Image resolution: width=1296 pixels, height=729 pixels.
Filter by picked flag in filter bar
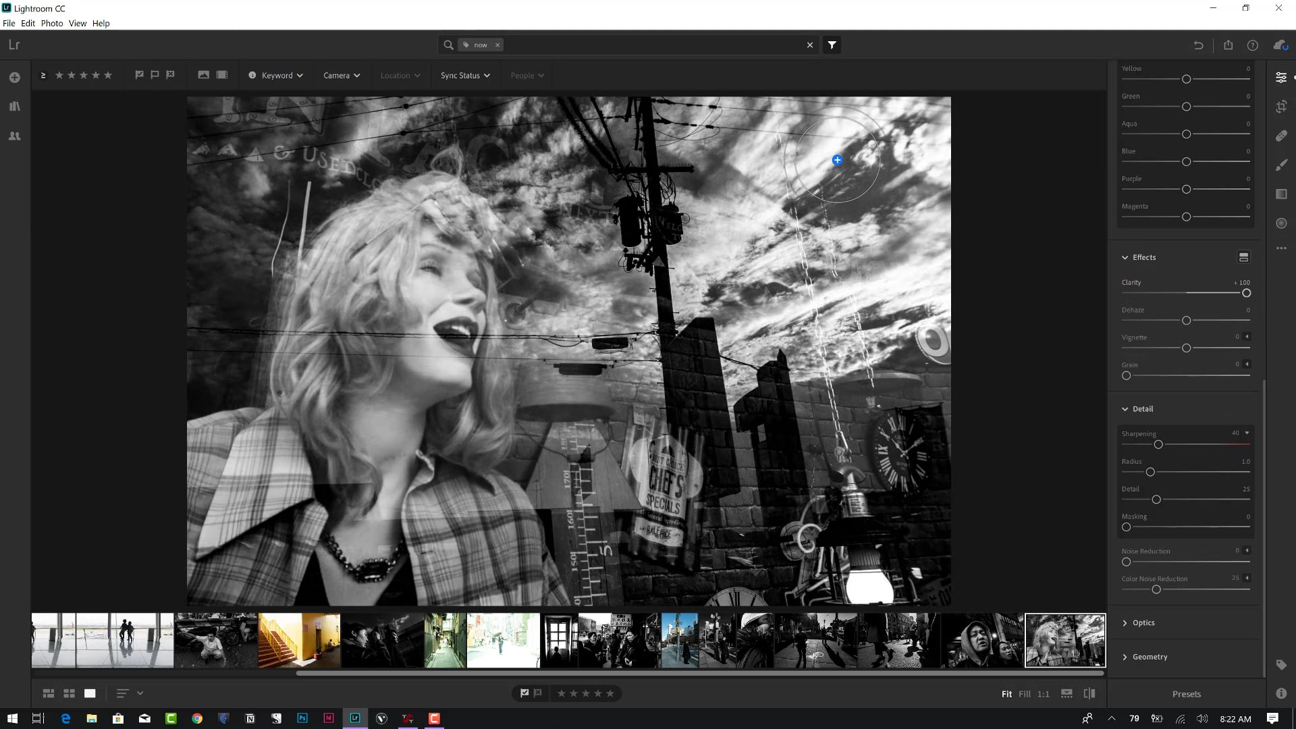coord(139,75)
